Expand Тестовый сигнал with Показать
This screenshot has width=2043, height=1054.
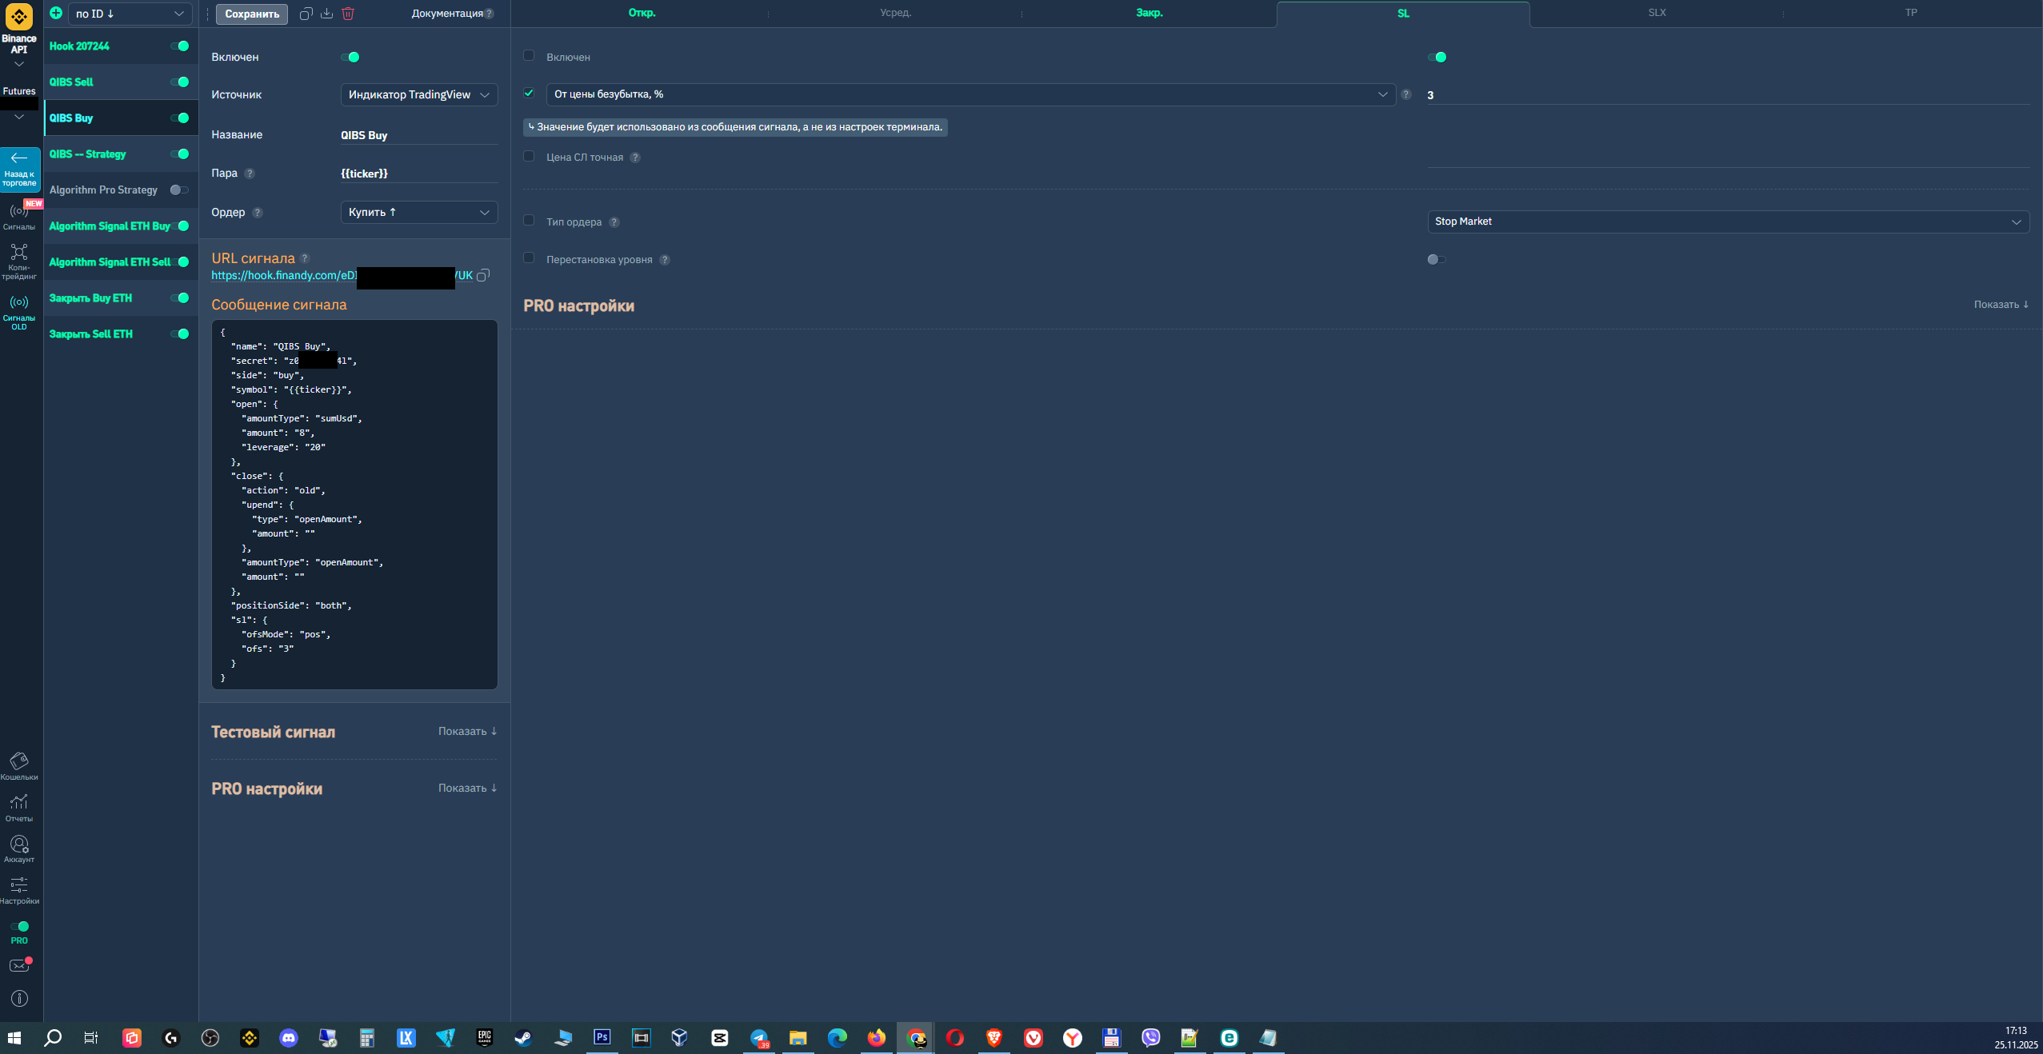coord(467,731)
